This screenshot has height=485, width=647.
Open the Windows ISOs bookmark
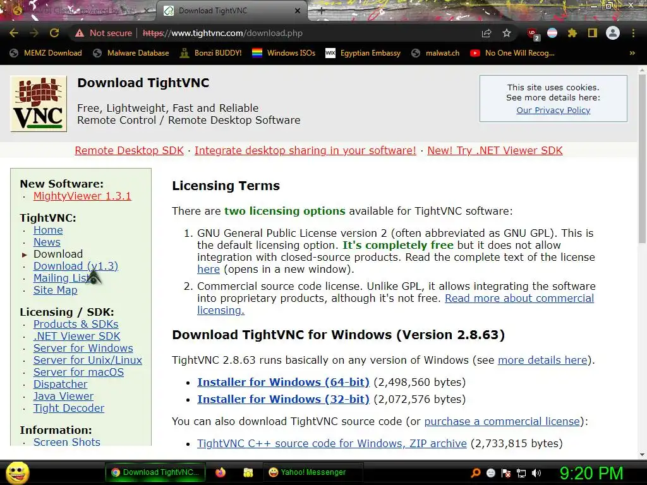coord(284,53)
